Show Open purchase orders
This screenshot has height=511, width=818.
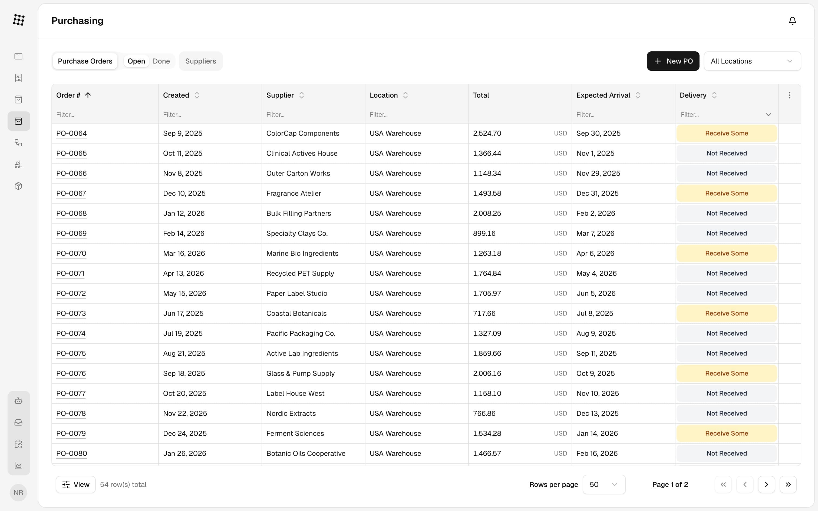(x=136, y=61)
